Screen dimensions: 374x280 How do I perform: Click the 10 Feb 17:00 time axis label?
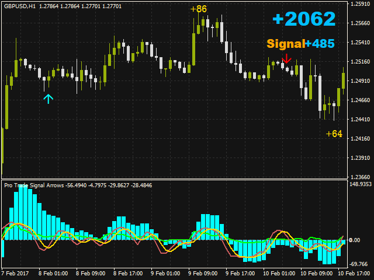coord(354,273)
